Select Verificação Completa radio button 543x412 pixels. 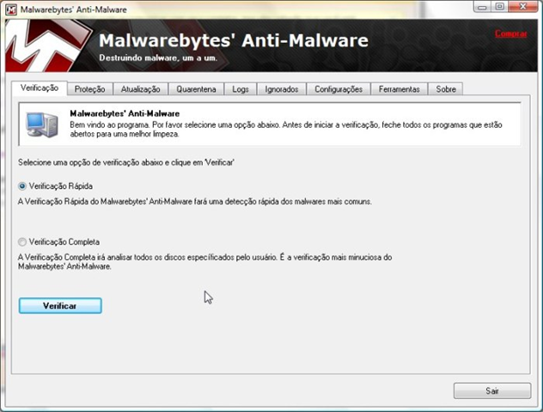click(x=22, y=242)
